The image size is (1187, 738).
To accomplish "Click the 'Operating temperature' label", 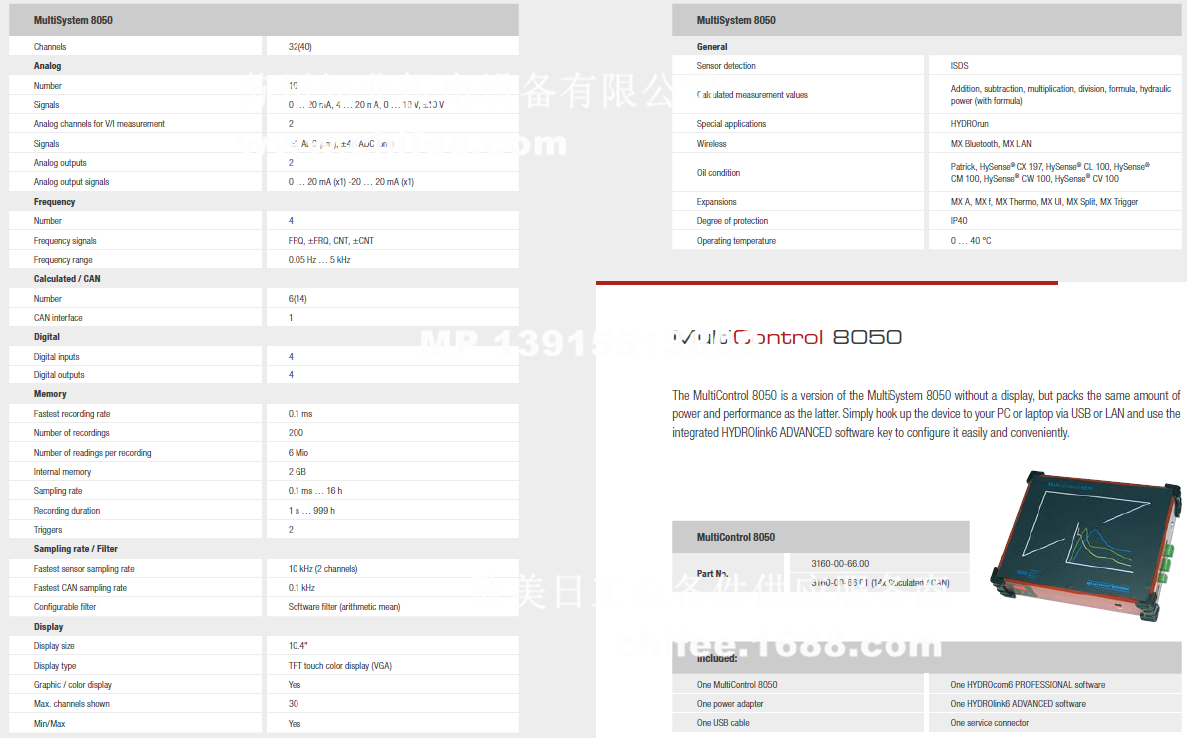I will [x=736, y=241].
